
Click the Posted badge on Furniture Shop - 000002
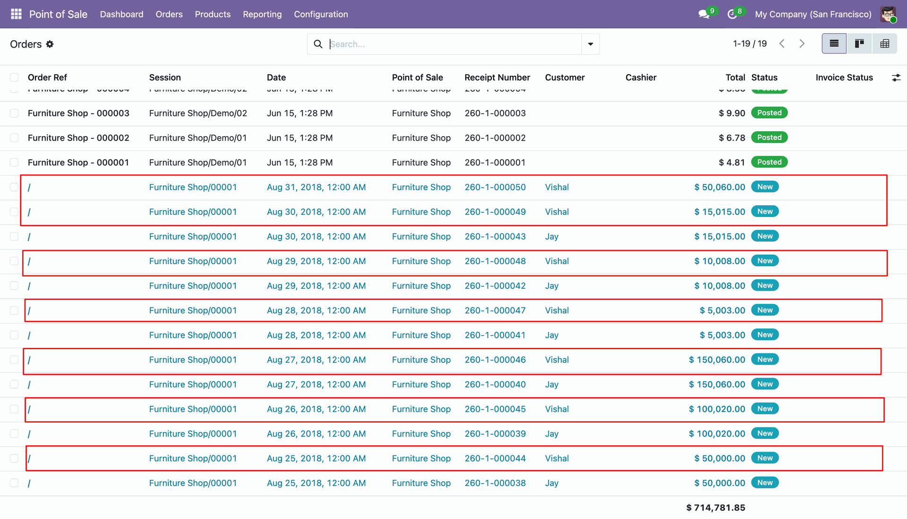[x=769, y=137]
